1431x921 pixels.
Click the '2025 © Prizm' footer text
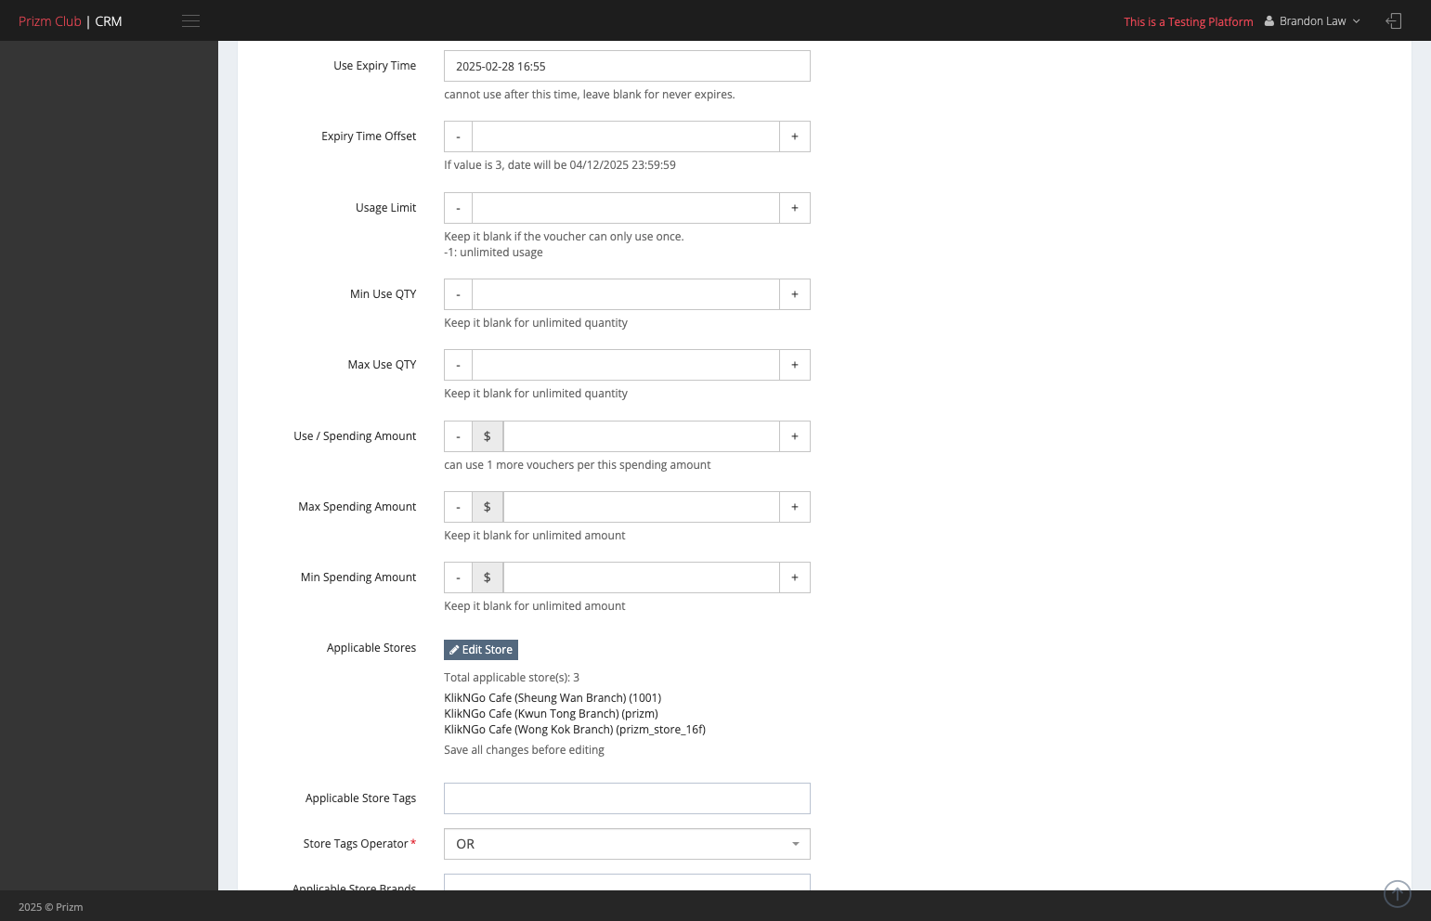point(51,907)
